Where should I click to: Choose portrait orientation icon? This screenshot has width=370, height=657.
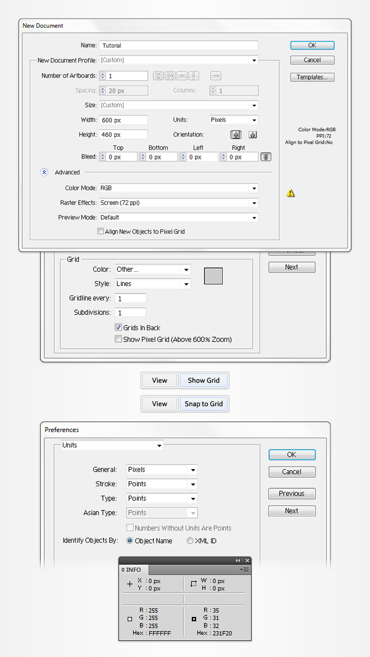click(x=236, y=135)
